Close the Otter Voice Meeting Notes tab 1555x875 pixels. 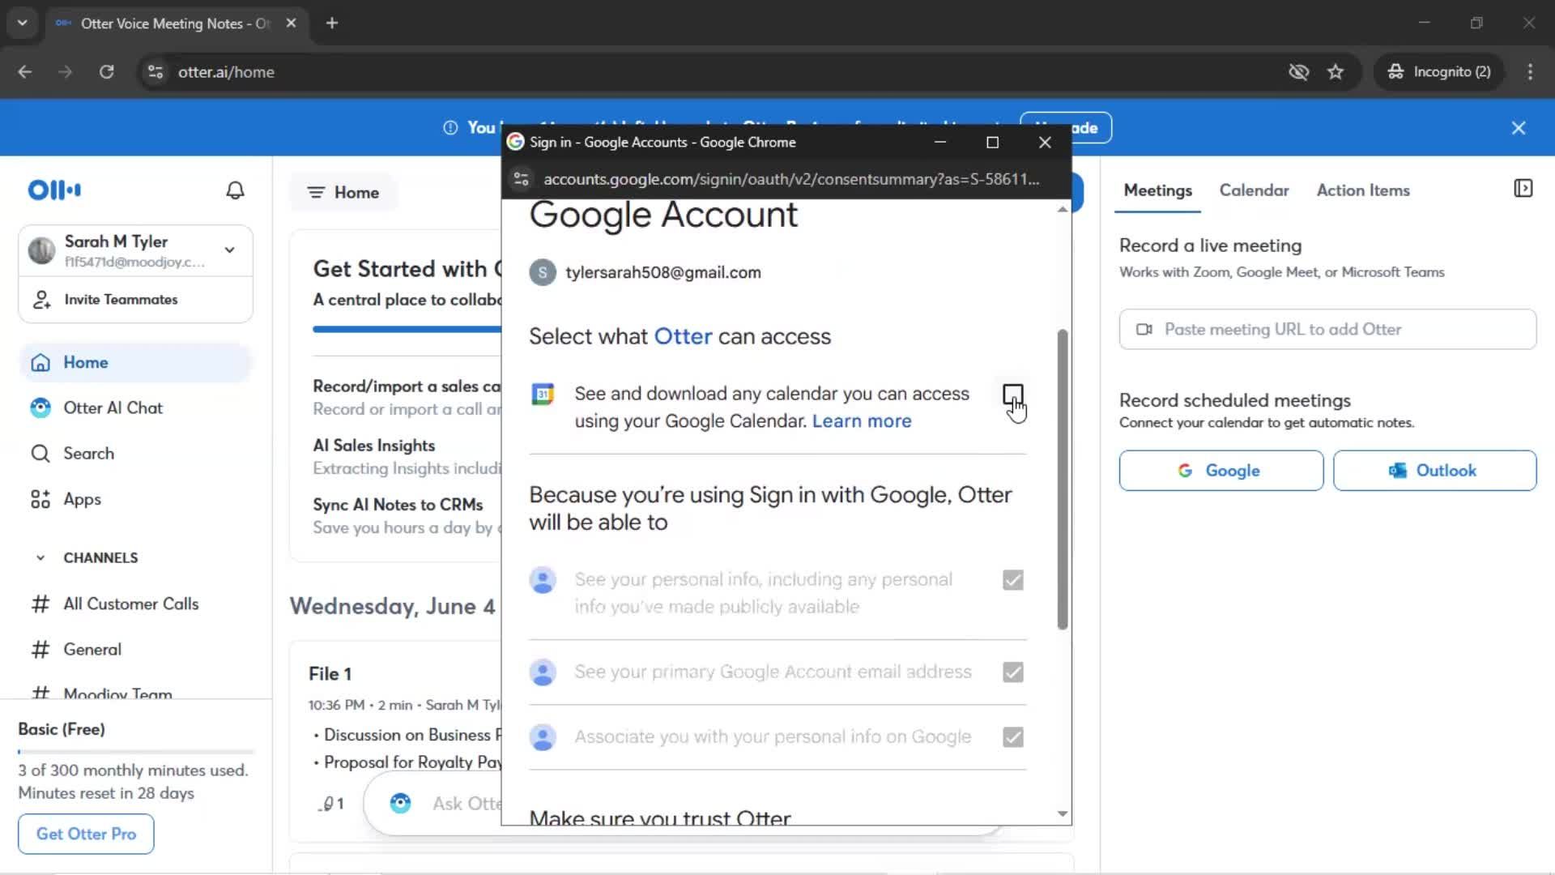[x=291, y=23]
